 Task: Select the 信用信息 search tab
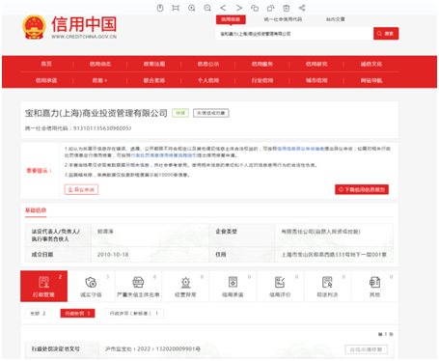tap(231, 19)
